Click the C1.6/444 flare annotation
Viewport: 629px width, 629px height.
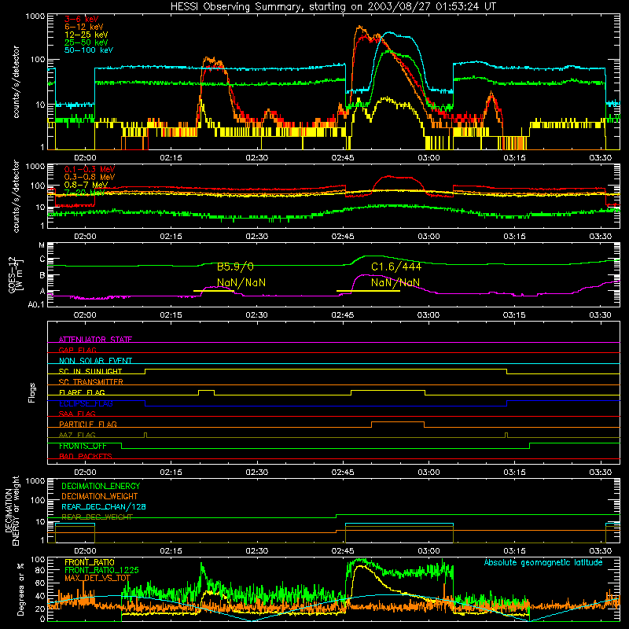(396, 267)
